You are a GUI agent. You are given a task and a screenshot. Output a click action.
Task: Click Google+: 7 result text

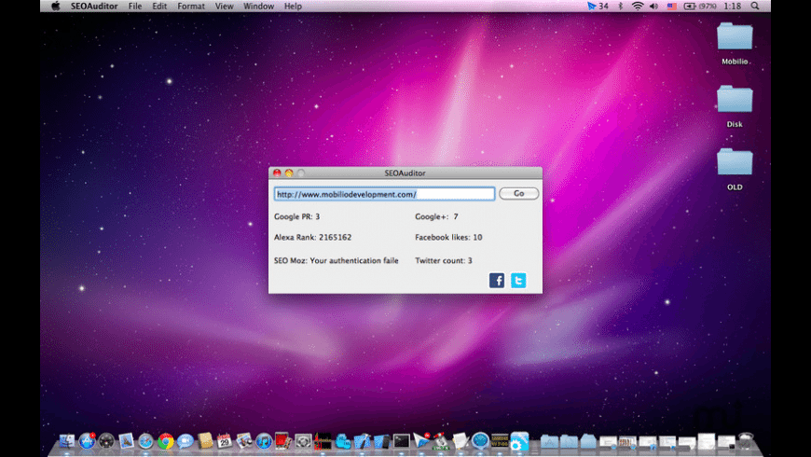436,216
